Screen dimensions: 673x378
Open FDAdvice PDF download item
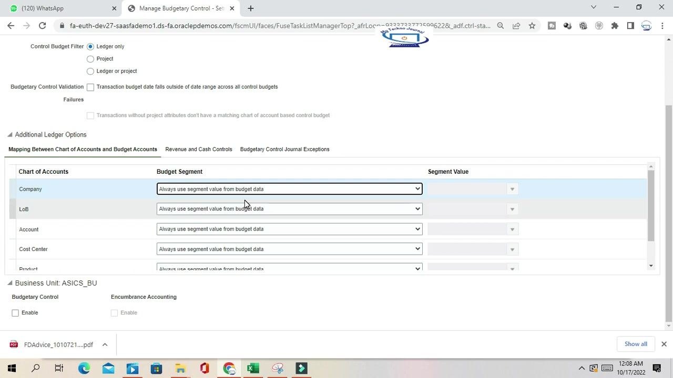(x=52, y=344)
